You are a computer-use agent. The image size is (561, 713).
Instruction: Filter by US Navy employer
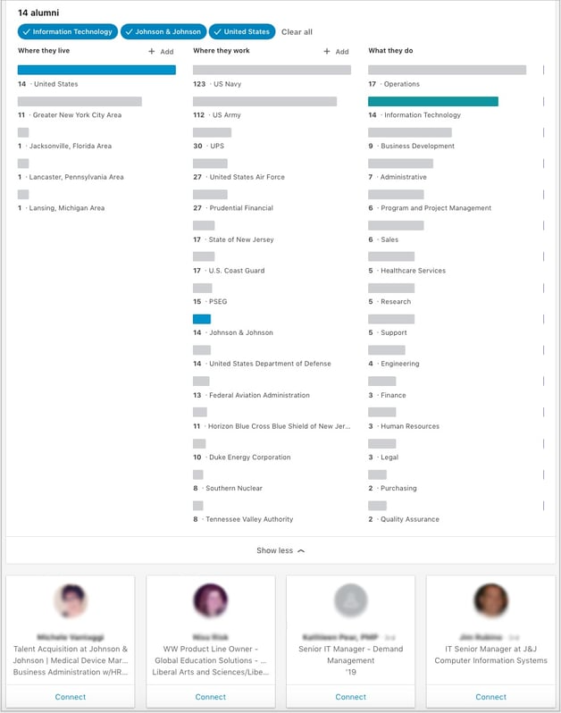click(272, 70)
